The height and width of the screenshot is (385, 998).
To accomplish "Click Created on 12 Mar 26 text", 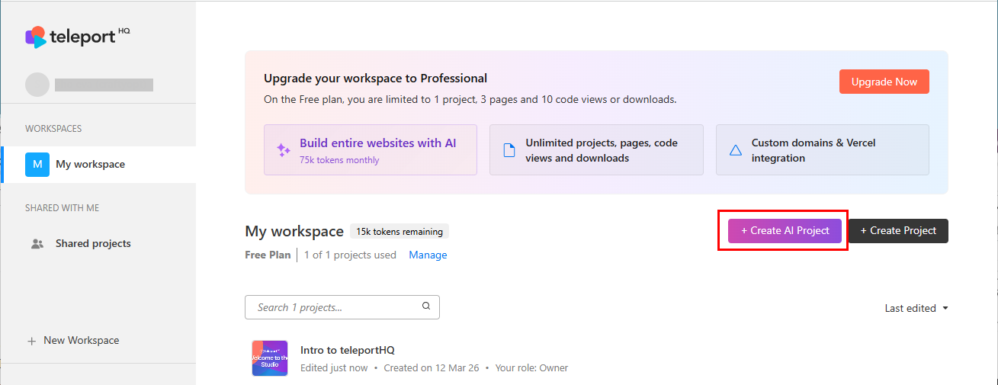I will coord(432,368).
